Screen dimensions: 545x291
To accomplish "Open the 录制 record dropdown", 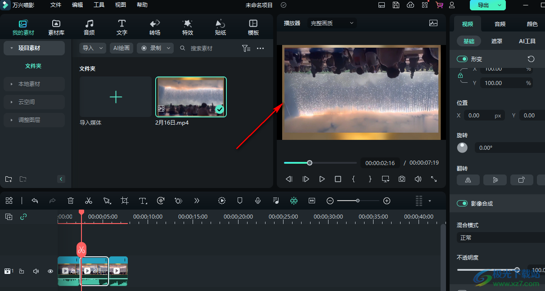I will [155, 48].
